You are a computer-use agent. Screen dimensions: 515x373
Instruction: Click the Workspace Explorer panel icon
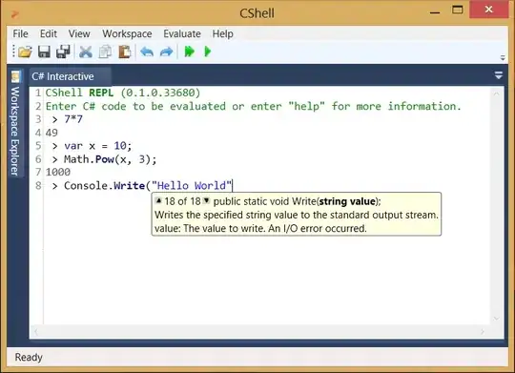click(15, 76)
